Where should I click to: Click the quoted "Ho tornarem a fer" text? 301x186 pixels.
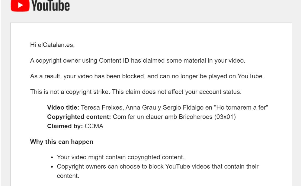click(242, 107)
